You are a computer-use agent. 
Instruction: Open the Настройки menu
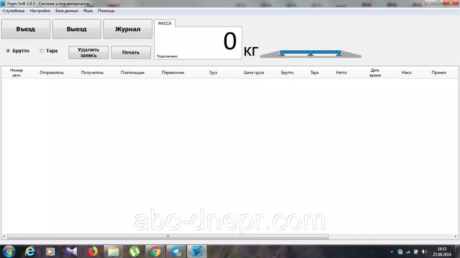click(x=40, y=11)
